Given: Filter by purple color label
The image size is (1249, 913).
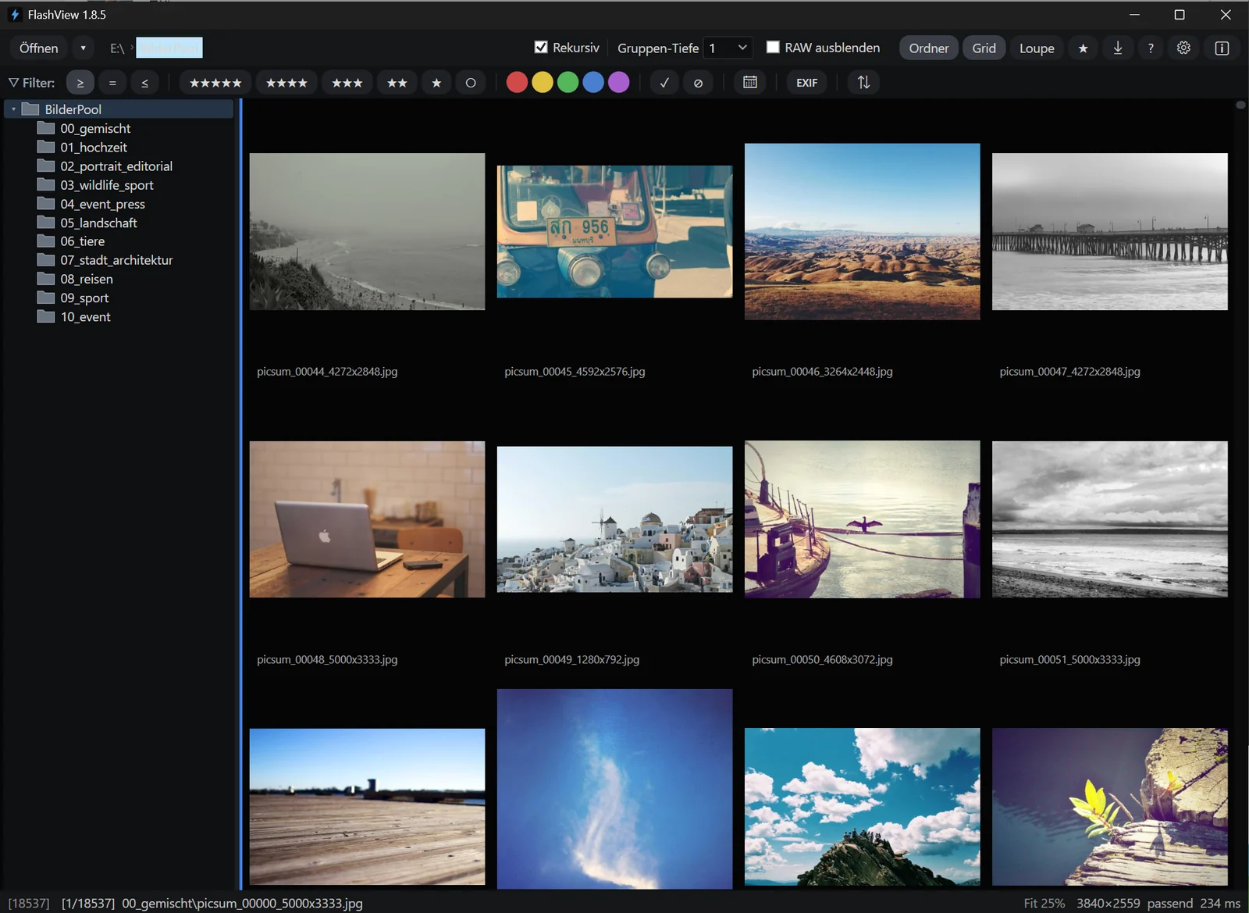Looking at the screenshot, I should [619, 82].
